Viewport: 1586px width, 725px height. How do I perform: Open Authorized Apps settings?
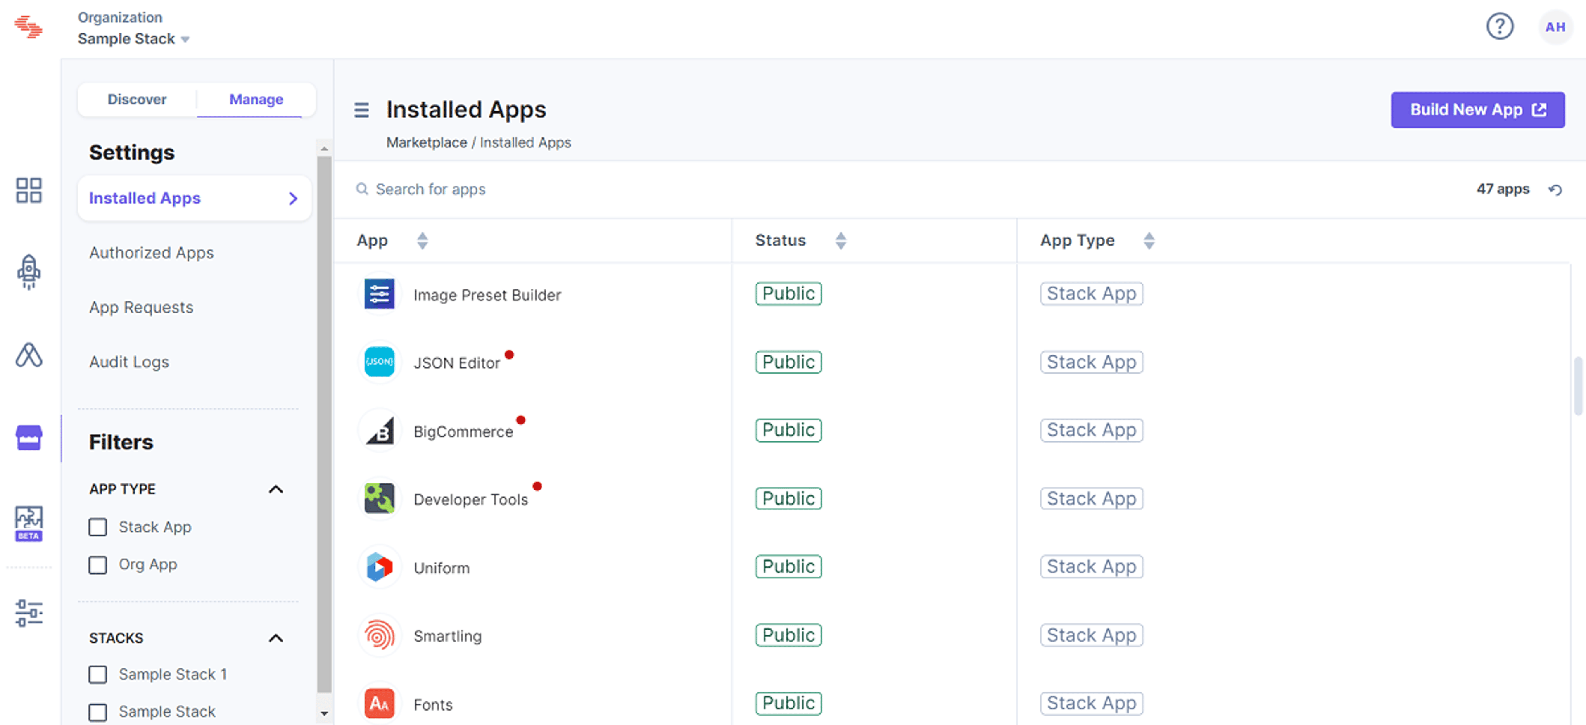click(x=152, y=253)
